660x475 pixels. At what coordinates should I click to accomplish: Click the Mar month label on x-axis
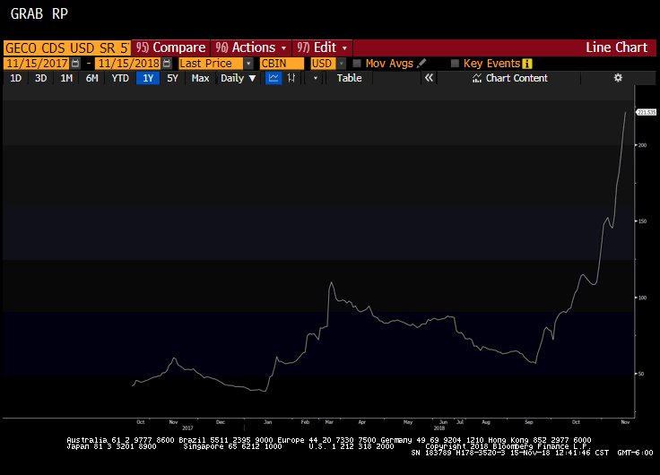(329, 422)
